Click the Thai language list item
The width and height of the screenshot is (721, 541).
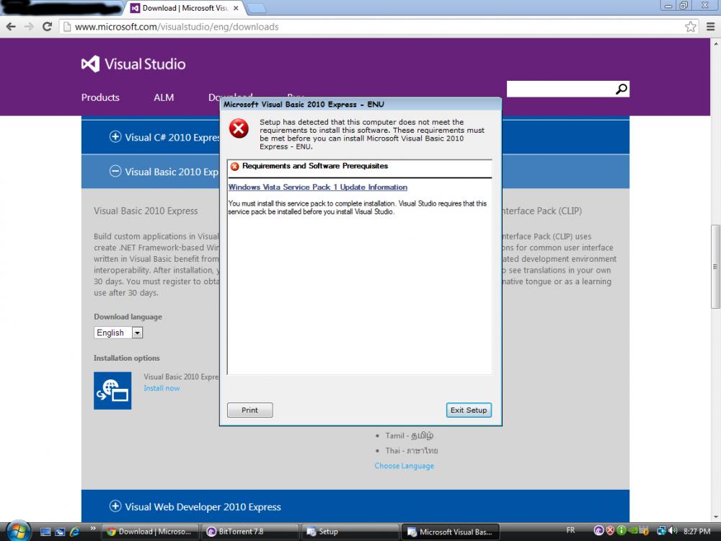(412, 450)
